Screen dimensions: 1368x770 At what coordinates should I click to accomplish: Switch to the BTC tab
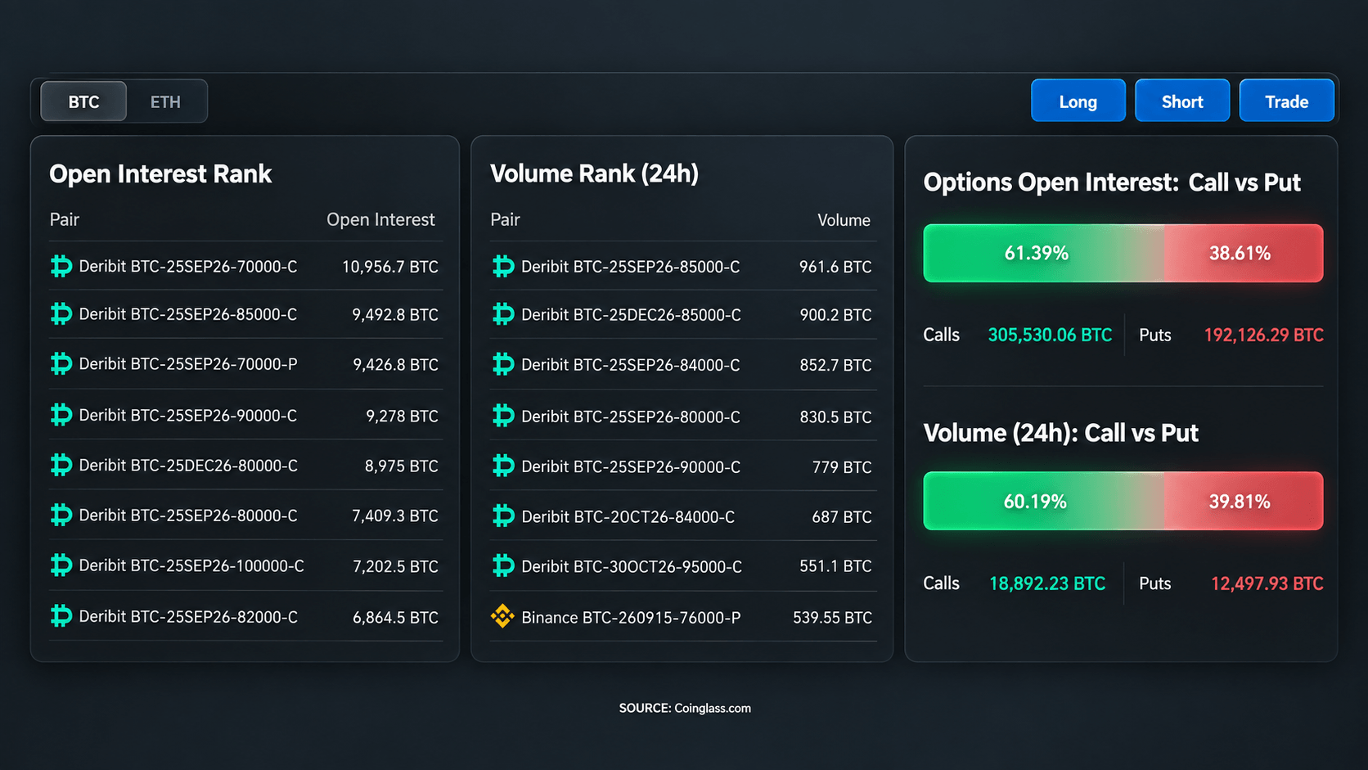tap(83, 101)
